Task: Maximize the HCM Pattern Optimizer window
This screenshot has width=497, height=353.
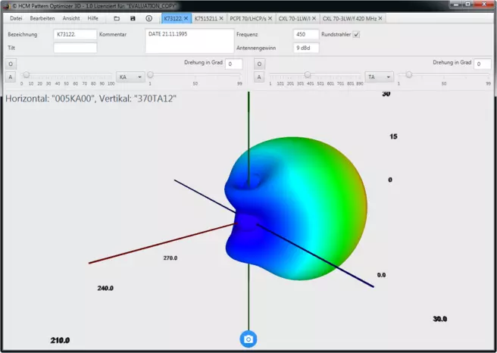Action: pos(468,5)
